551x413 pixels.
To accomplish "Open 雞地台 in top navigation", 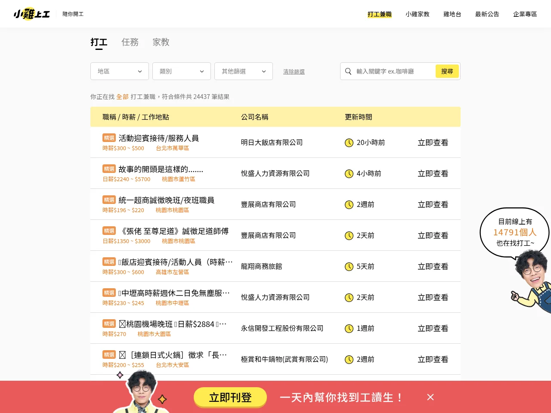I will 452,14.
